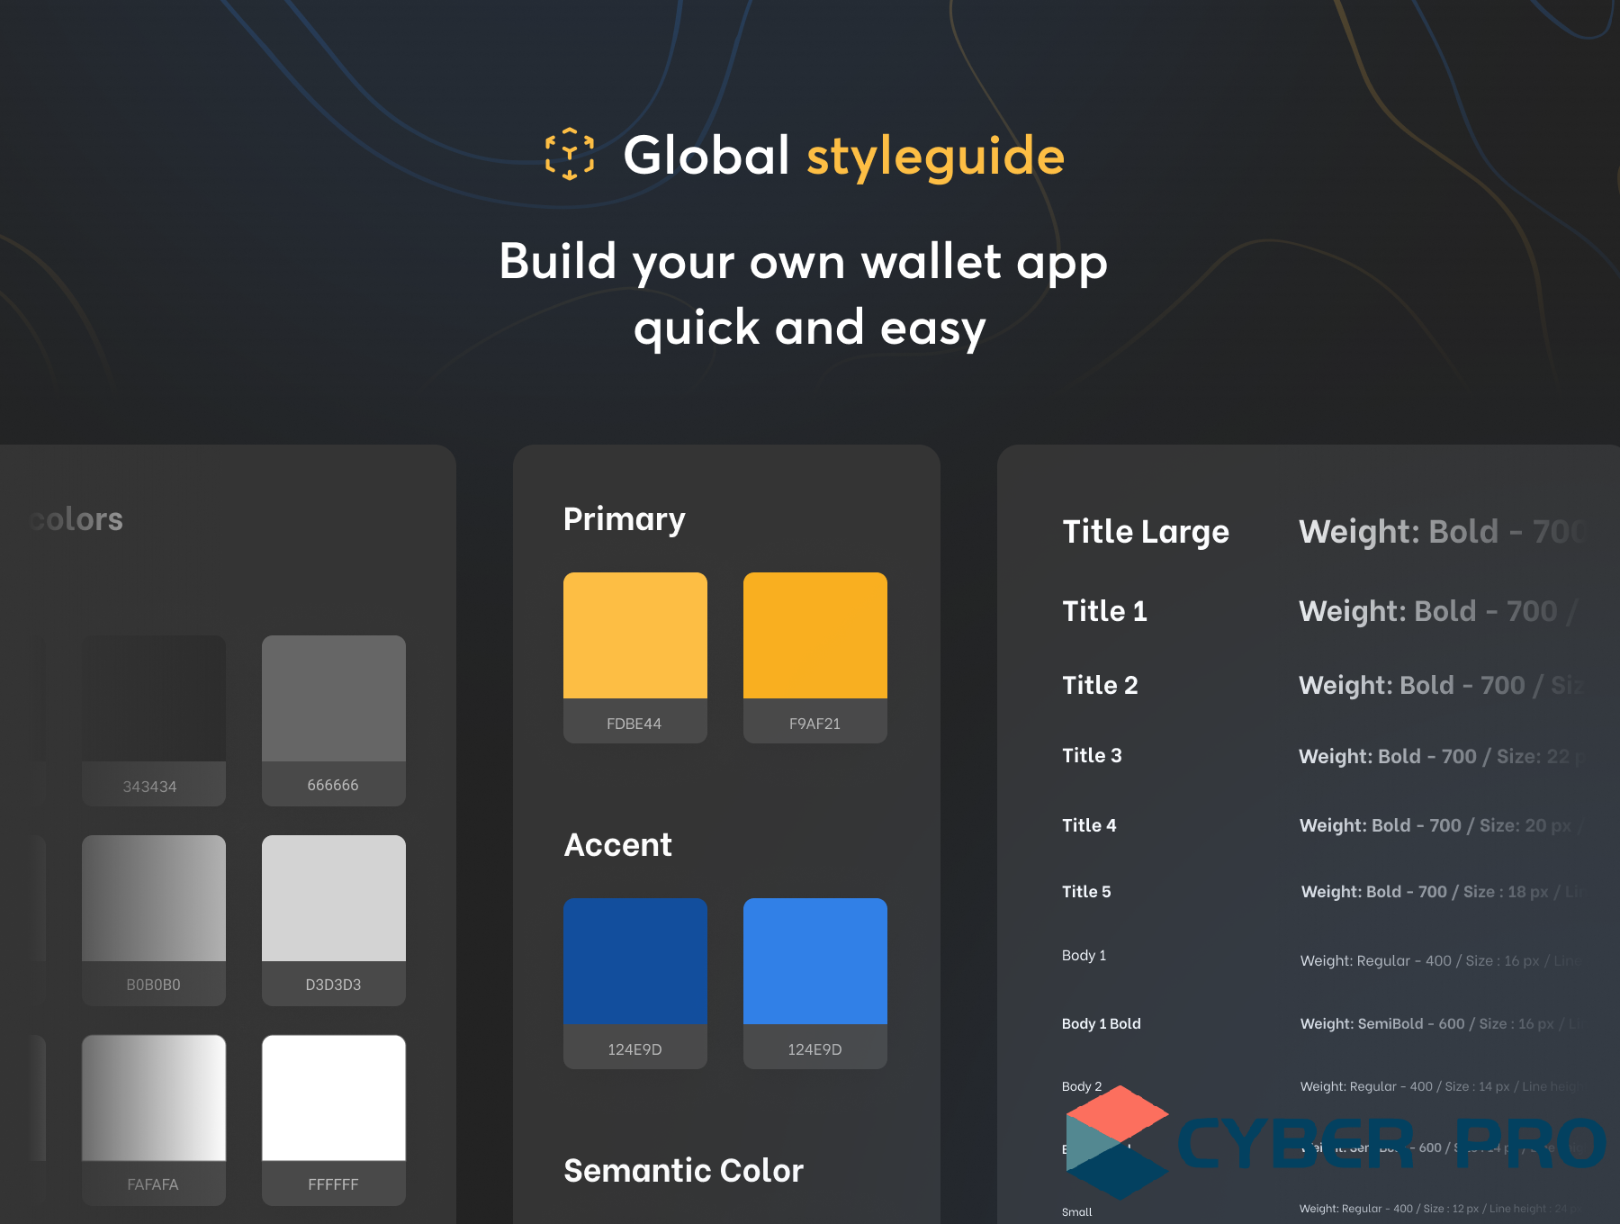This screenshot has width=1620, height=1224.
Task: Pick the B0B0B0 gradient swatch
Action: [x=153, y=898]
